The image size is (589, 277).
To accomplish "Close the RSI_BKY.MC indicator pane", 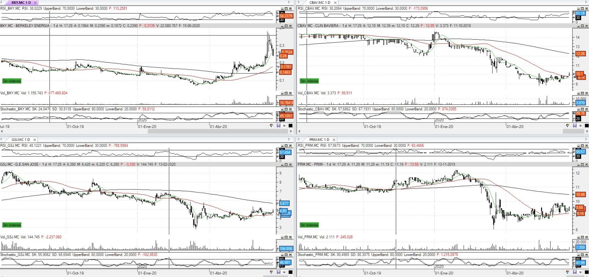I will pyautogui.click(x=290, y=8).
